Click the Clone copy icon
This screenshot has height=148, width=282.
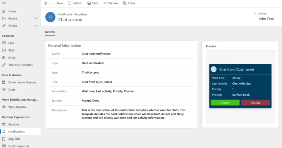tap(125, 3)
